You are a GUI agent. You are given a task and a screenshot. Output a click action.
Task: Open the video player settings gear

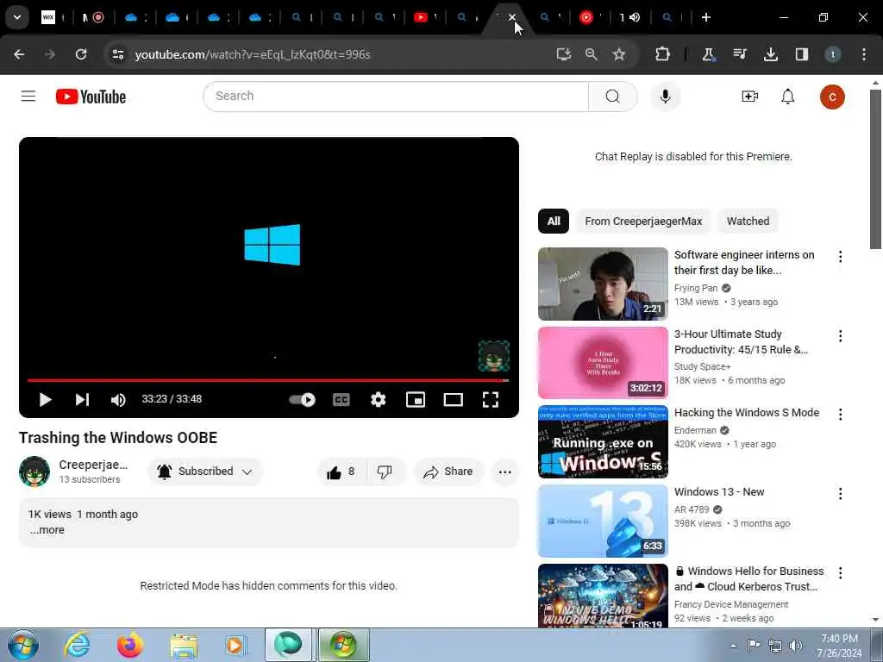[x=379, y=400]
